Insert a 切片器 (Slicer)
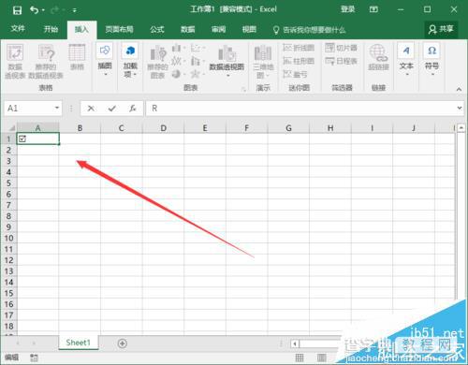Image resolution: width=468 pixels, height=365 pixels. tap(341, 48)
